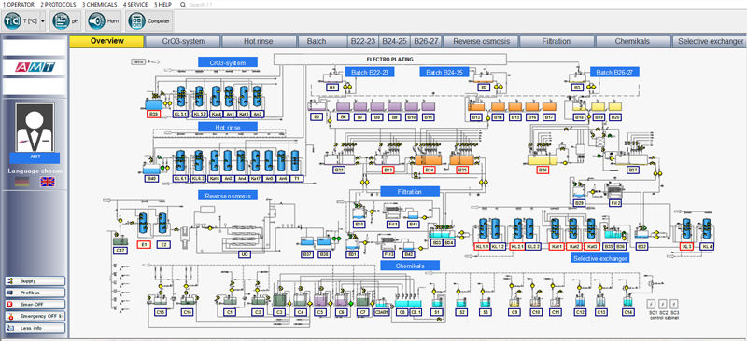This screenshot has width=747, height=341.
Task: Switch to the Hot rinse tab
Action: [259, 41]
